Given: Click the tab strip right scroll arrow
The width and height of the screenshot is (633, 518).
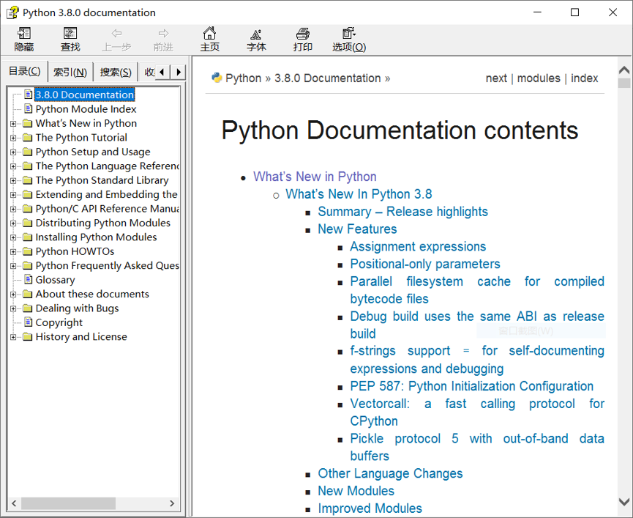Looking at the screenshot, I should tap(179, 73).
